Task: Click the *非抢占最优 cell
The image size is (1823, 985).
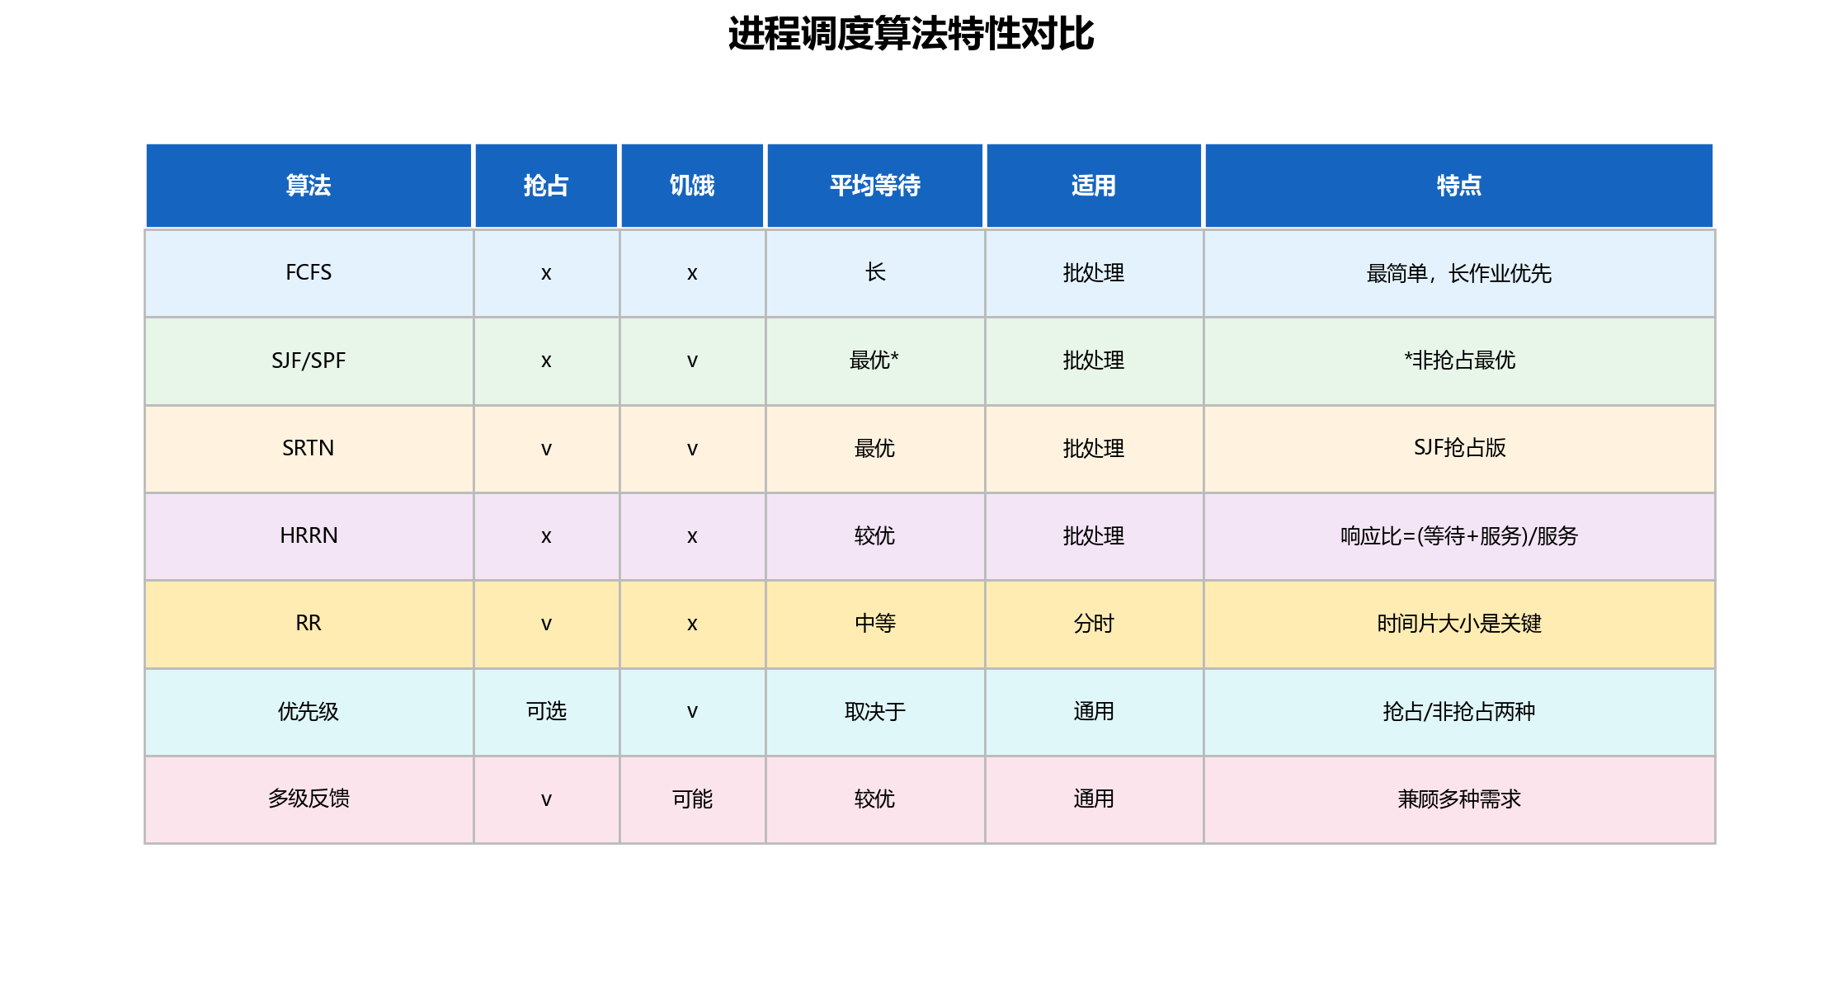Action: (1459, 361)
